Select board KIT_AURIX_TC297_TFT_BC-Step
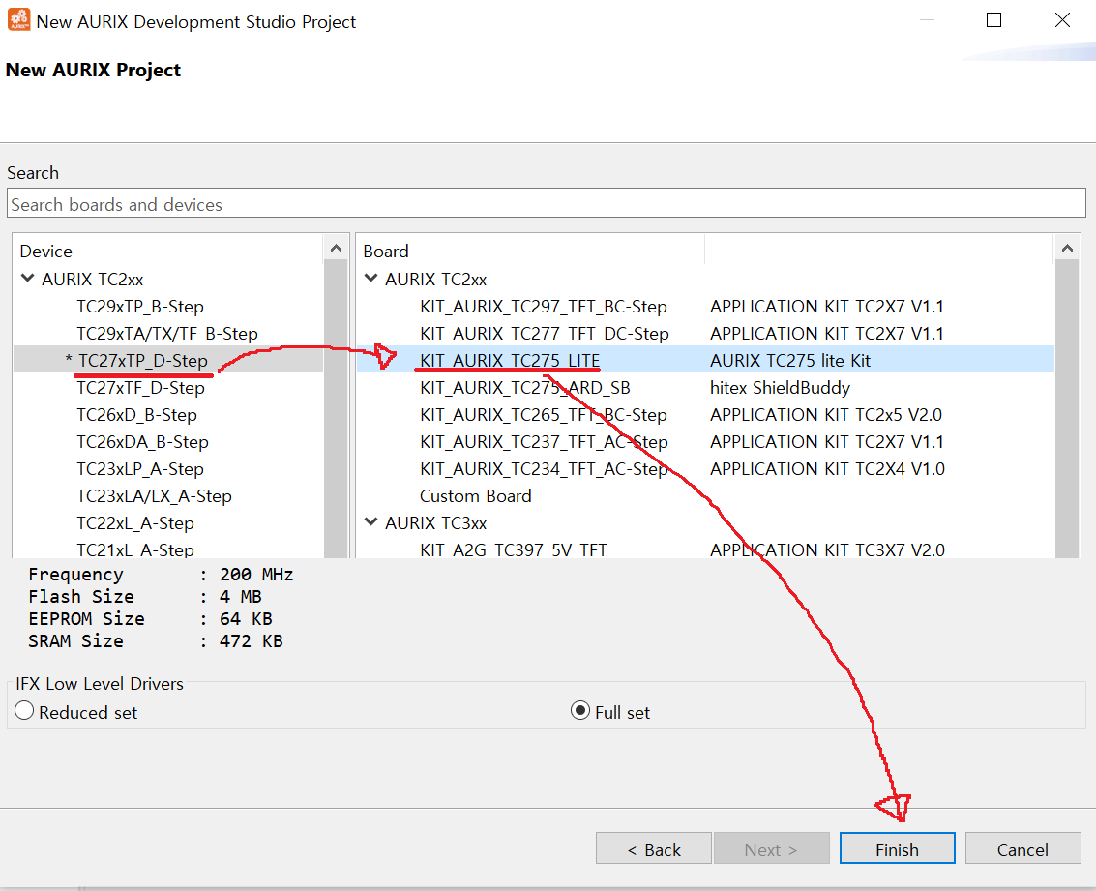Viewport: 1096px width, 891px height. tap(543, 307)
